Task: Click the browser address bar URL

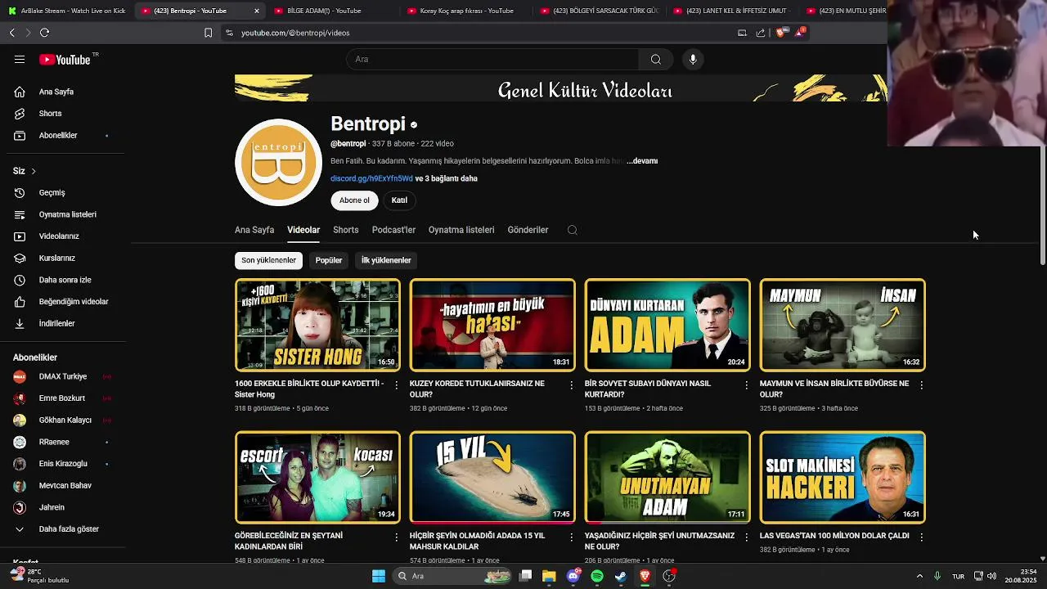Action: (x=295, y=33)
